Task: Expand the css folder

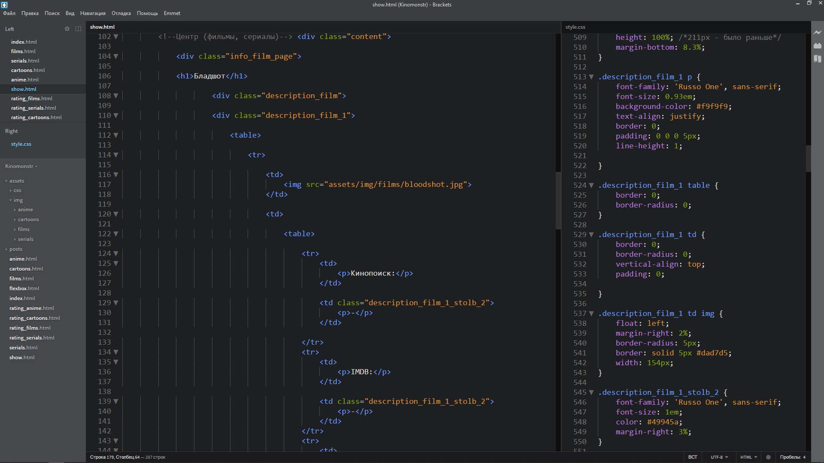Action: click(11, 190)
